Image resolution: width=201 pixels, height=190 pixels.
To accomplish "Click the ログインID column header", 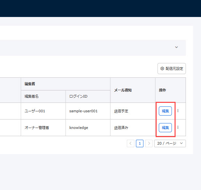I will pyautogui.click(x=78, y=96).
